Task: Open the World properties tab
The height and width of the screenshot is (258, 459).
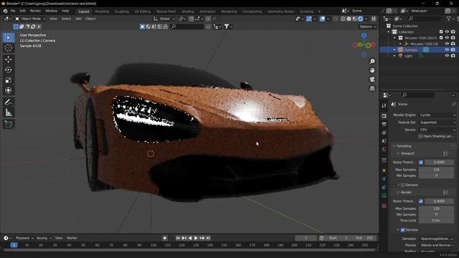Action: coord(384,150)
